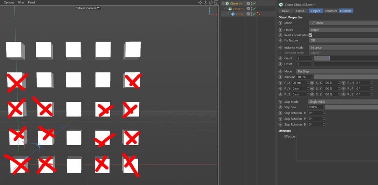Click keyframe dot next to Step Size

(x=280, y=107)
